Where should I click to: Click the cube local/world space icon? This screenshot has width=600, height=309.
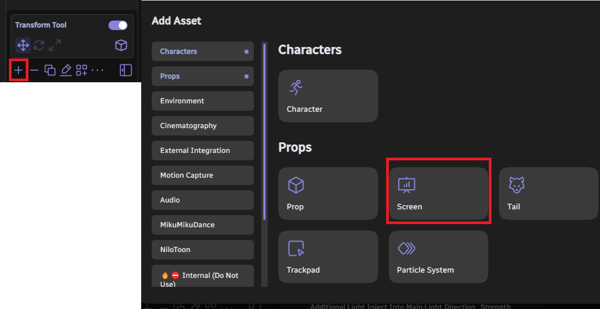tap(121, 45)
